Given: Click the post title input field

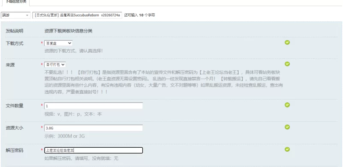Looking at the screenshot, I should (77, 15).
